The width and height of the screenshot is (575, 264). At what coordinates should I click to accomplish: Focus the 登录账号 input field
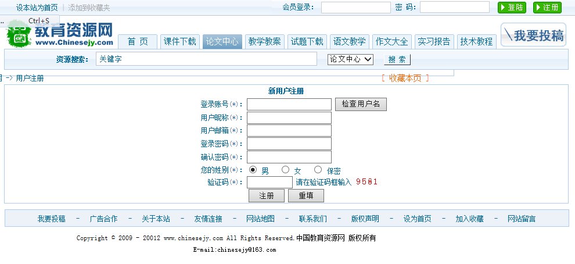click(289, 104)
